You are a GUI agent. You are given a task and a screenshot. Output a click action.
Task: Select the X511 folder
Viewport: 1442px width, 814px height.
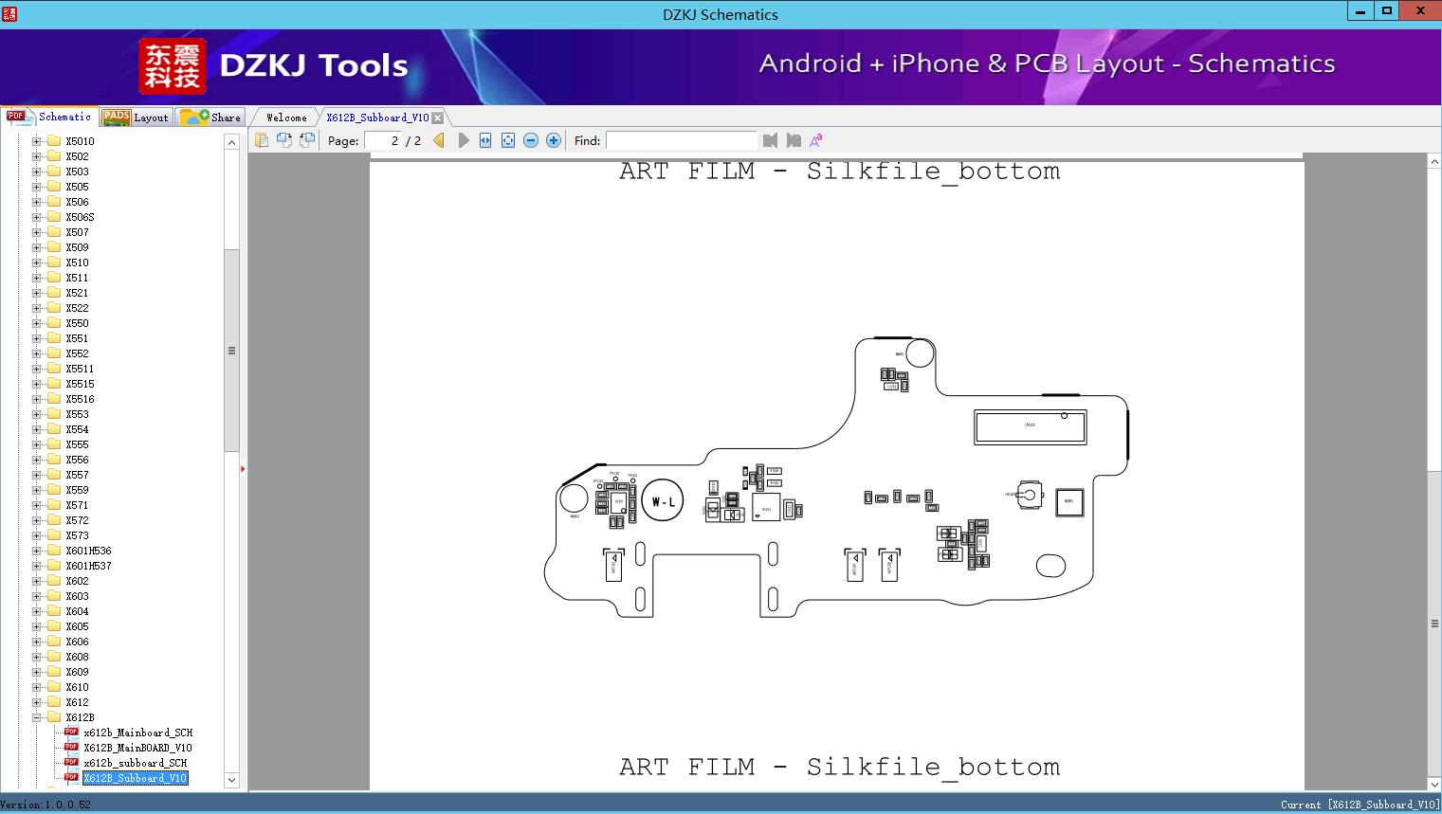tap(77, 278)
